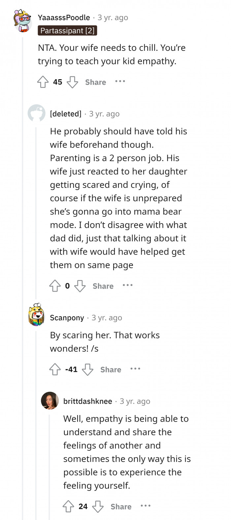Share brittdashknee's reply
The image size is (231, 520).
(x=121, y=507)
